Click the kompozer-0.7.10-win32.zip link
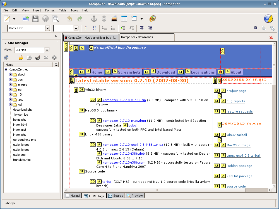The image size is (279, 209). (x=124, y=100)
